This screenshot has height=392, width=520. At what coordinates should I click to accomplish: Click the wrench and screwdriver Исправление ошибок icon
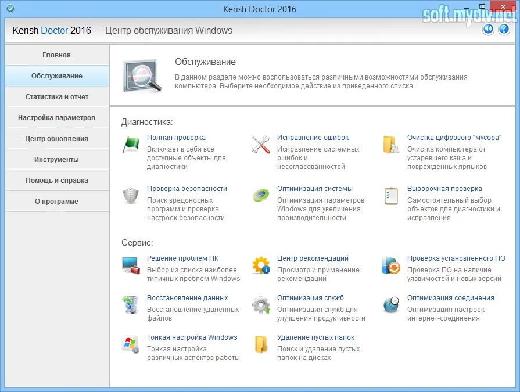261,145
